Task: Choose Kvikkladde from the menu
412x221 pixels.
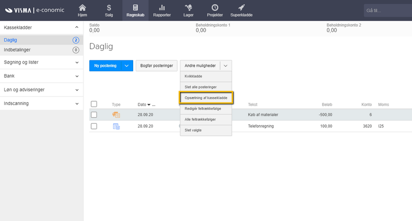Action: pos(206,76)
